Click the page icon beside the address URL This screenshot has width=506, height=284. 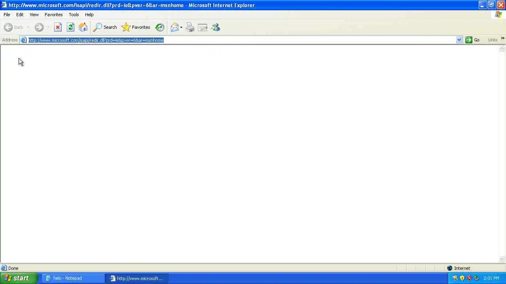[24, 40]
